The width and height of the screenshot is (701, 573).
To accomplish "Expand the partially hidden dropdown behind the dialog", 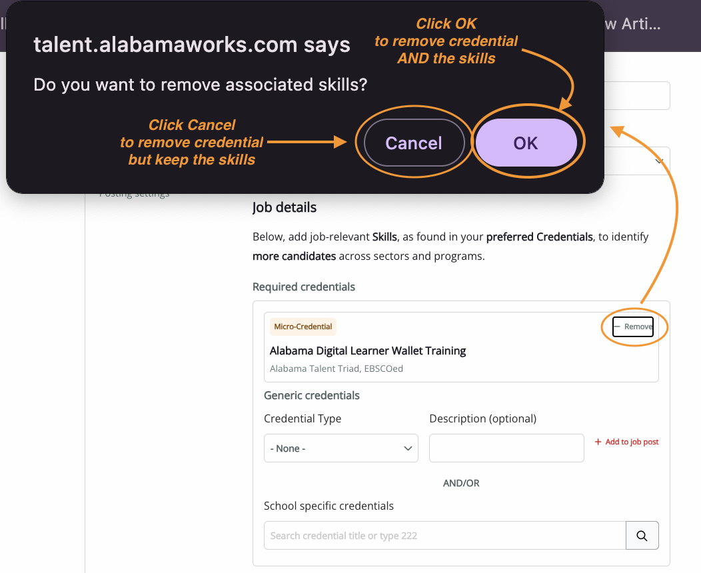I will (x=637, y=161).
